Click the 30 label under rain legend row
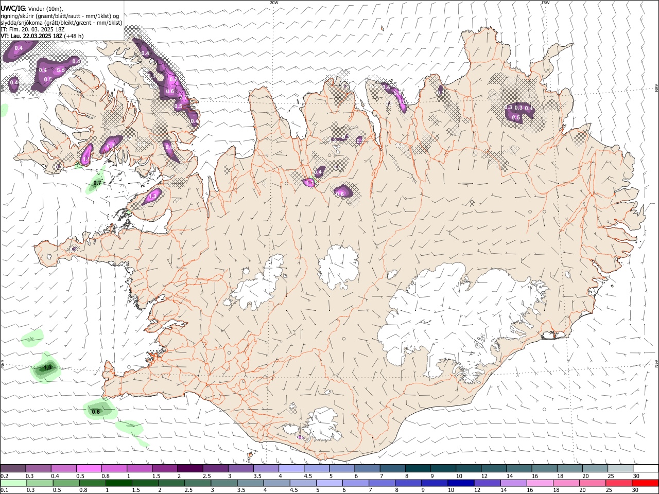This screenshot has width=659, height=494. (635, 490)
